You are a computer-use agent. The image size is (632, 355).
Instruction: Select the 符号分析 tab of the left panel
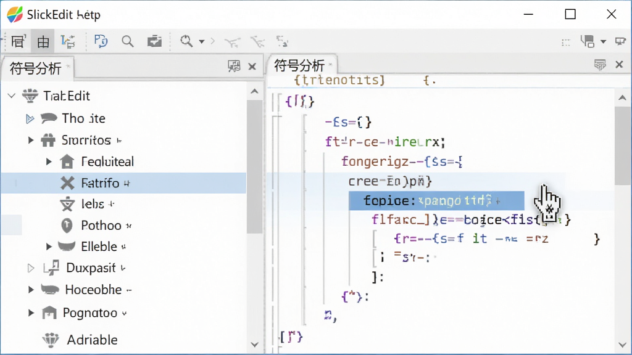click(x=39, y=68)
